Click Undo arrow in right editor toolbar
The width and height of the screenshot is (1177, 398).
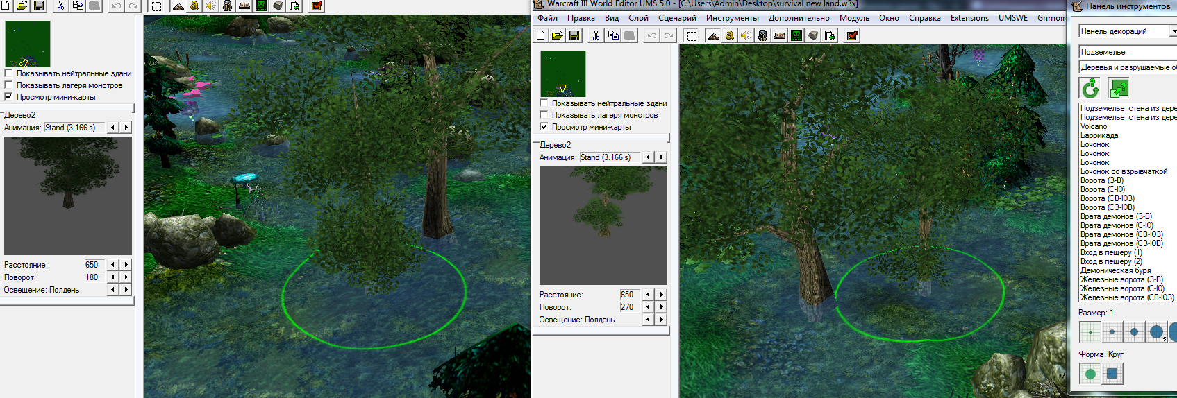coord(651,35)
